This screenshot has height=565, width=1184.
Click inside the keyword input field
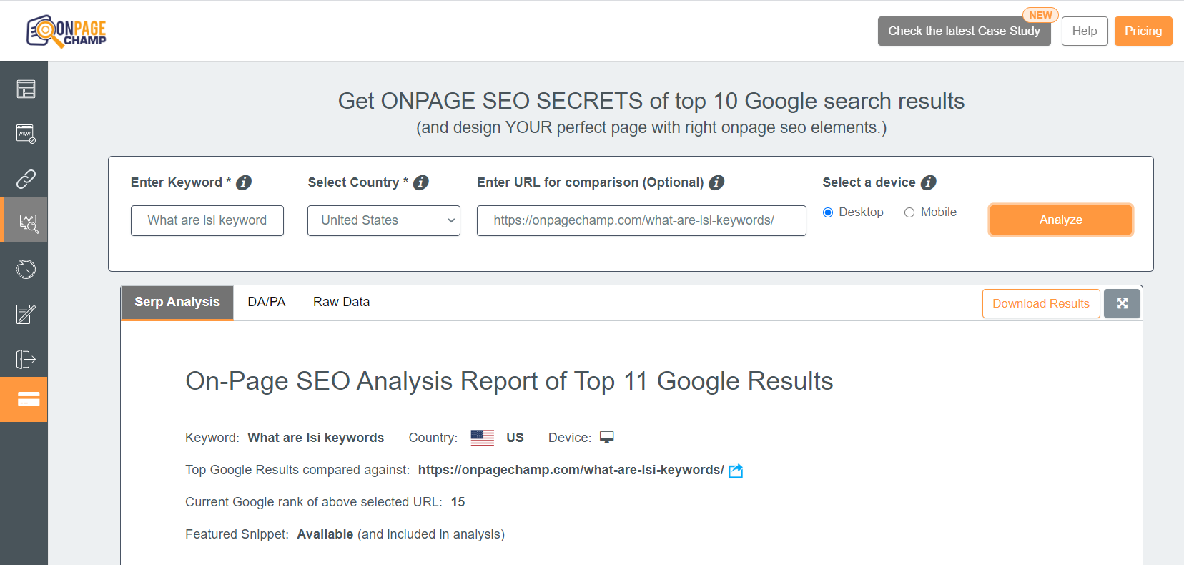207,220
